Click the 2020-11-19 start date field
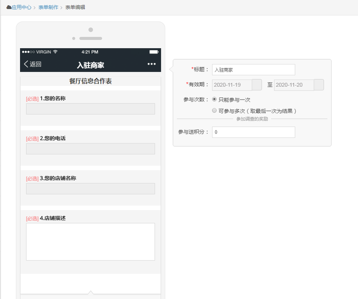358x299 pixels. click(x=232, y=85)
